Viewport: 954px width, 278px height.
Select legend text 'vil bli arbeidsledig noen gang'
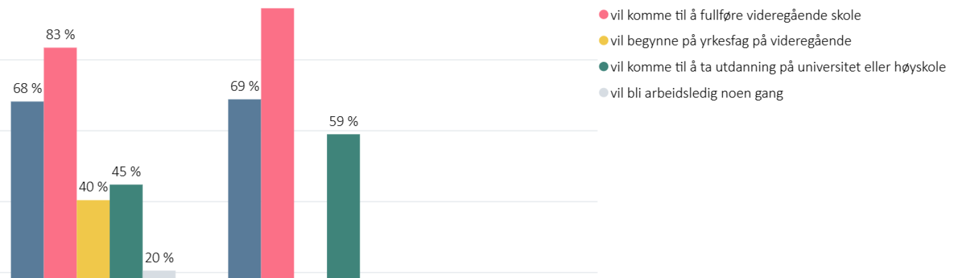[x=696, y=93]
